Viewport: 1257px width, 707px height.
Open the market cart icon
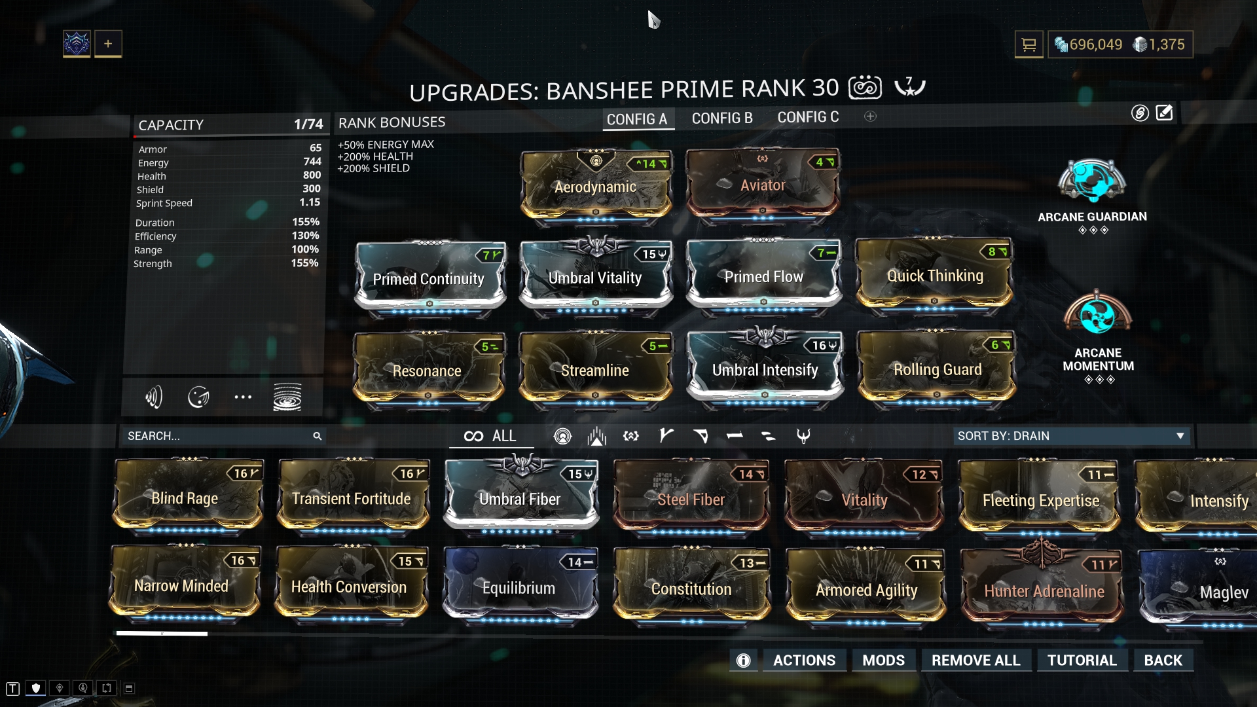(x=1029, y=45)
